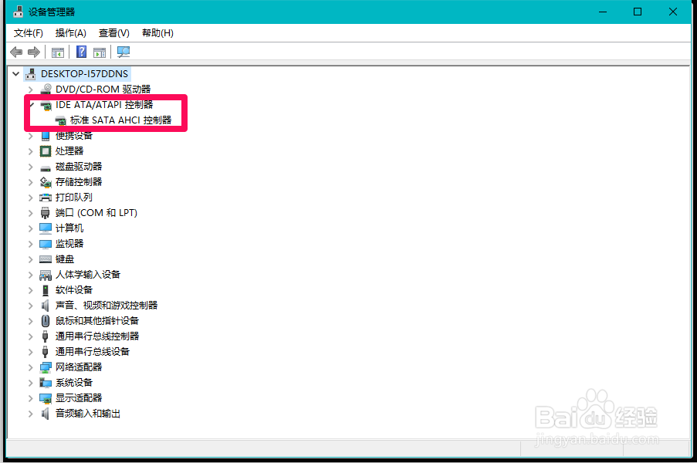Expand the 监视器 node
Screen dimensions: 697x463
(x=30, y=244)
